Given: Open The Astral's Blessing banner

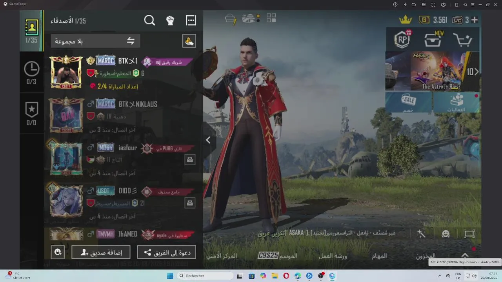Looking at the screenshot, I should 438,71.
